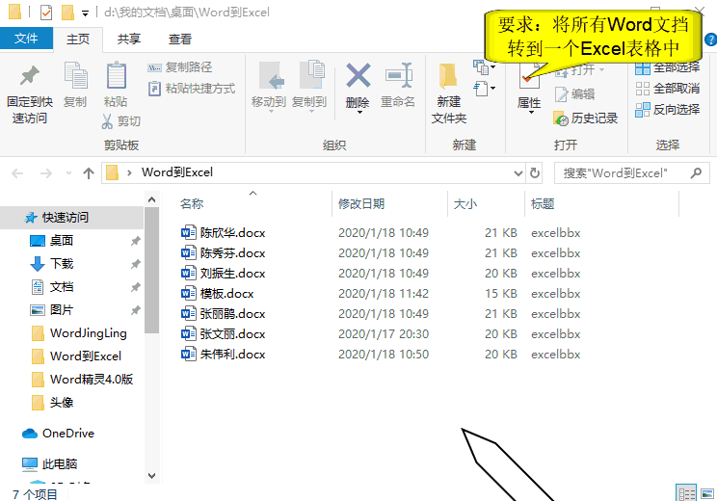Viewport: 717px width, 501px height.
Task: Refresh the current folder view
Action: coord(535,173)
